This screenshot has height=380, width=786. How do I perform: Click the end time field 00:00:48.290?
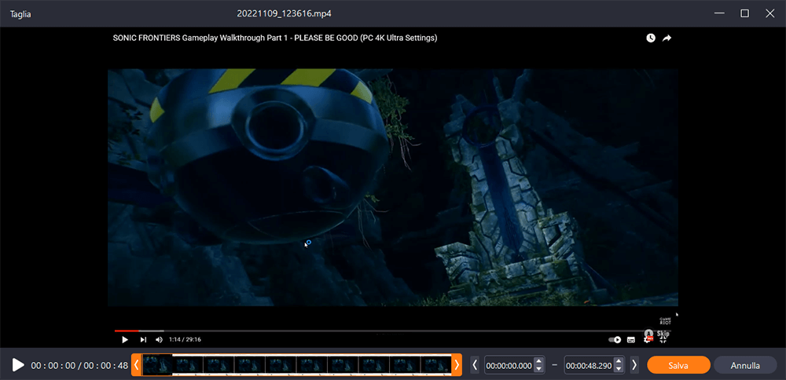[588, 366]
